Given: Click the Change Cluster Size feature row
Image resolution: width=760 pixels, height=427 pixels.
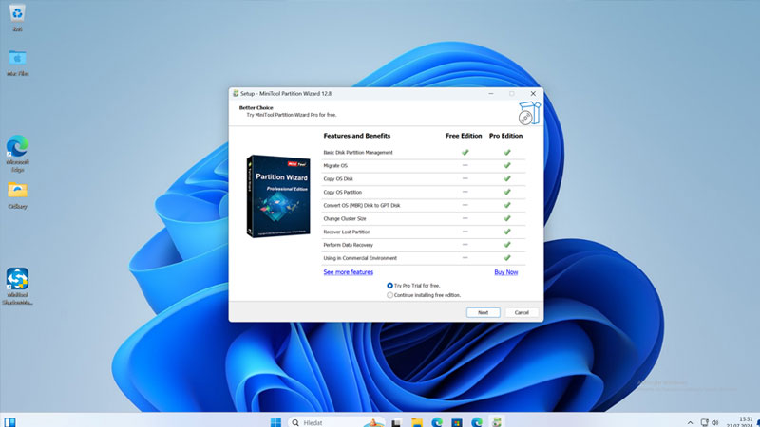Looking at the screenshot, I should coord(423,218).
